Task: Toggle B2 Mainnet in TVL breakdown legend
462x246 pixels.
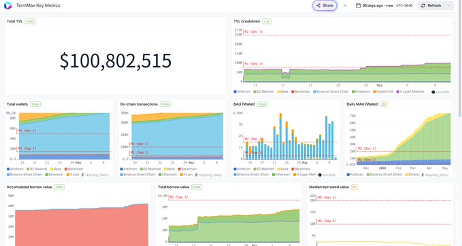Action: [x=263, y=92]
